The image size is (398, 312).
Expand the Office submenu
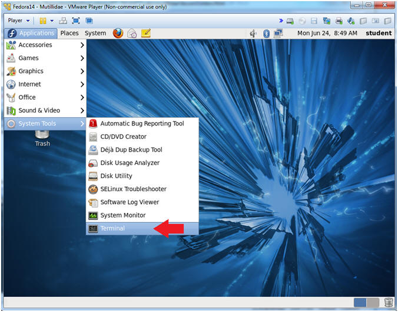45,97
